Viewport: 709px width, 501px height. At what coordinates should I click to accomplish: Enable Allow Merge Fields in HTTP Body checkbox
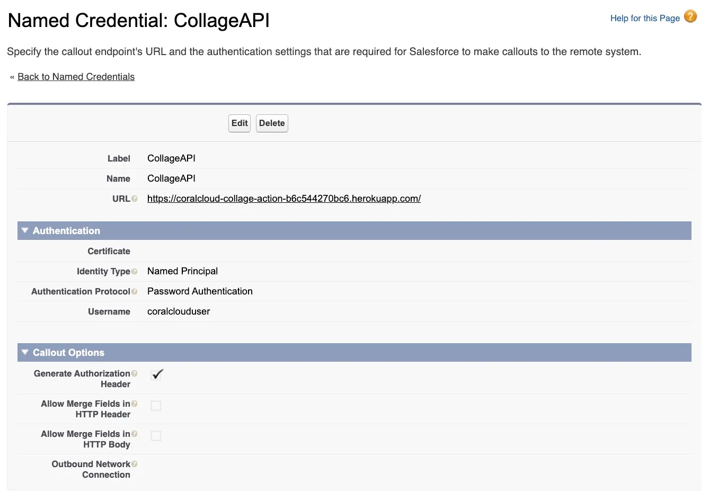pos(156,436)
